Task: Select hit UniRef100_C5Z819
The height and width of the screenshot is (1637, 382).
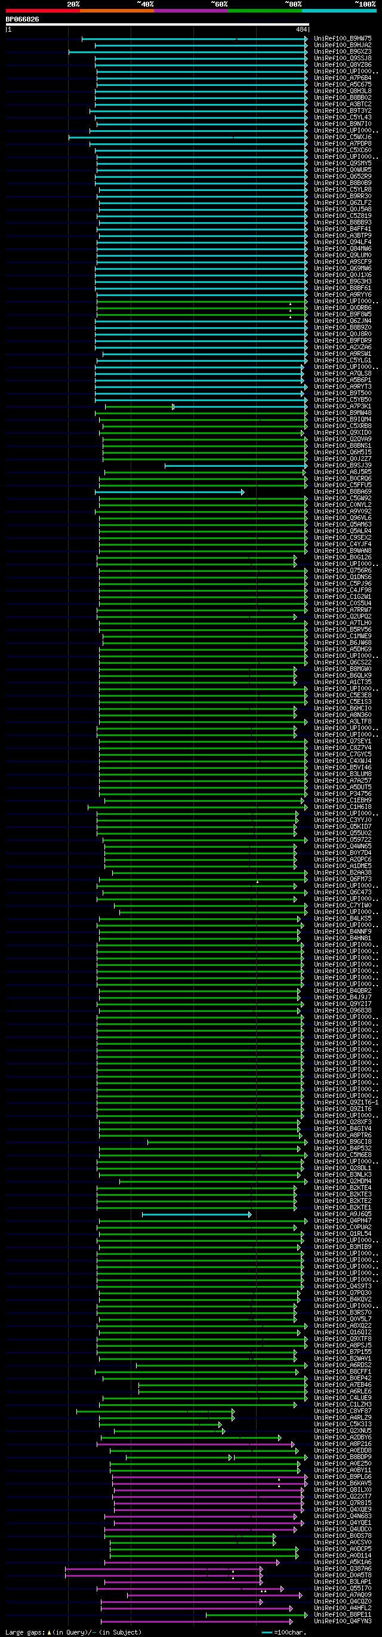Action: click(343, 216)
